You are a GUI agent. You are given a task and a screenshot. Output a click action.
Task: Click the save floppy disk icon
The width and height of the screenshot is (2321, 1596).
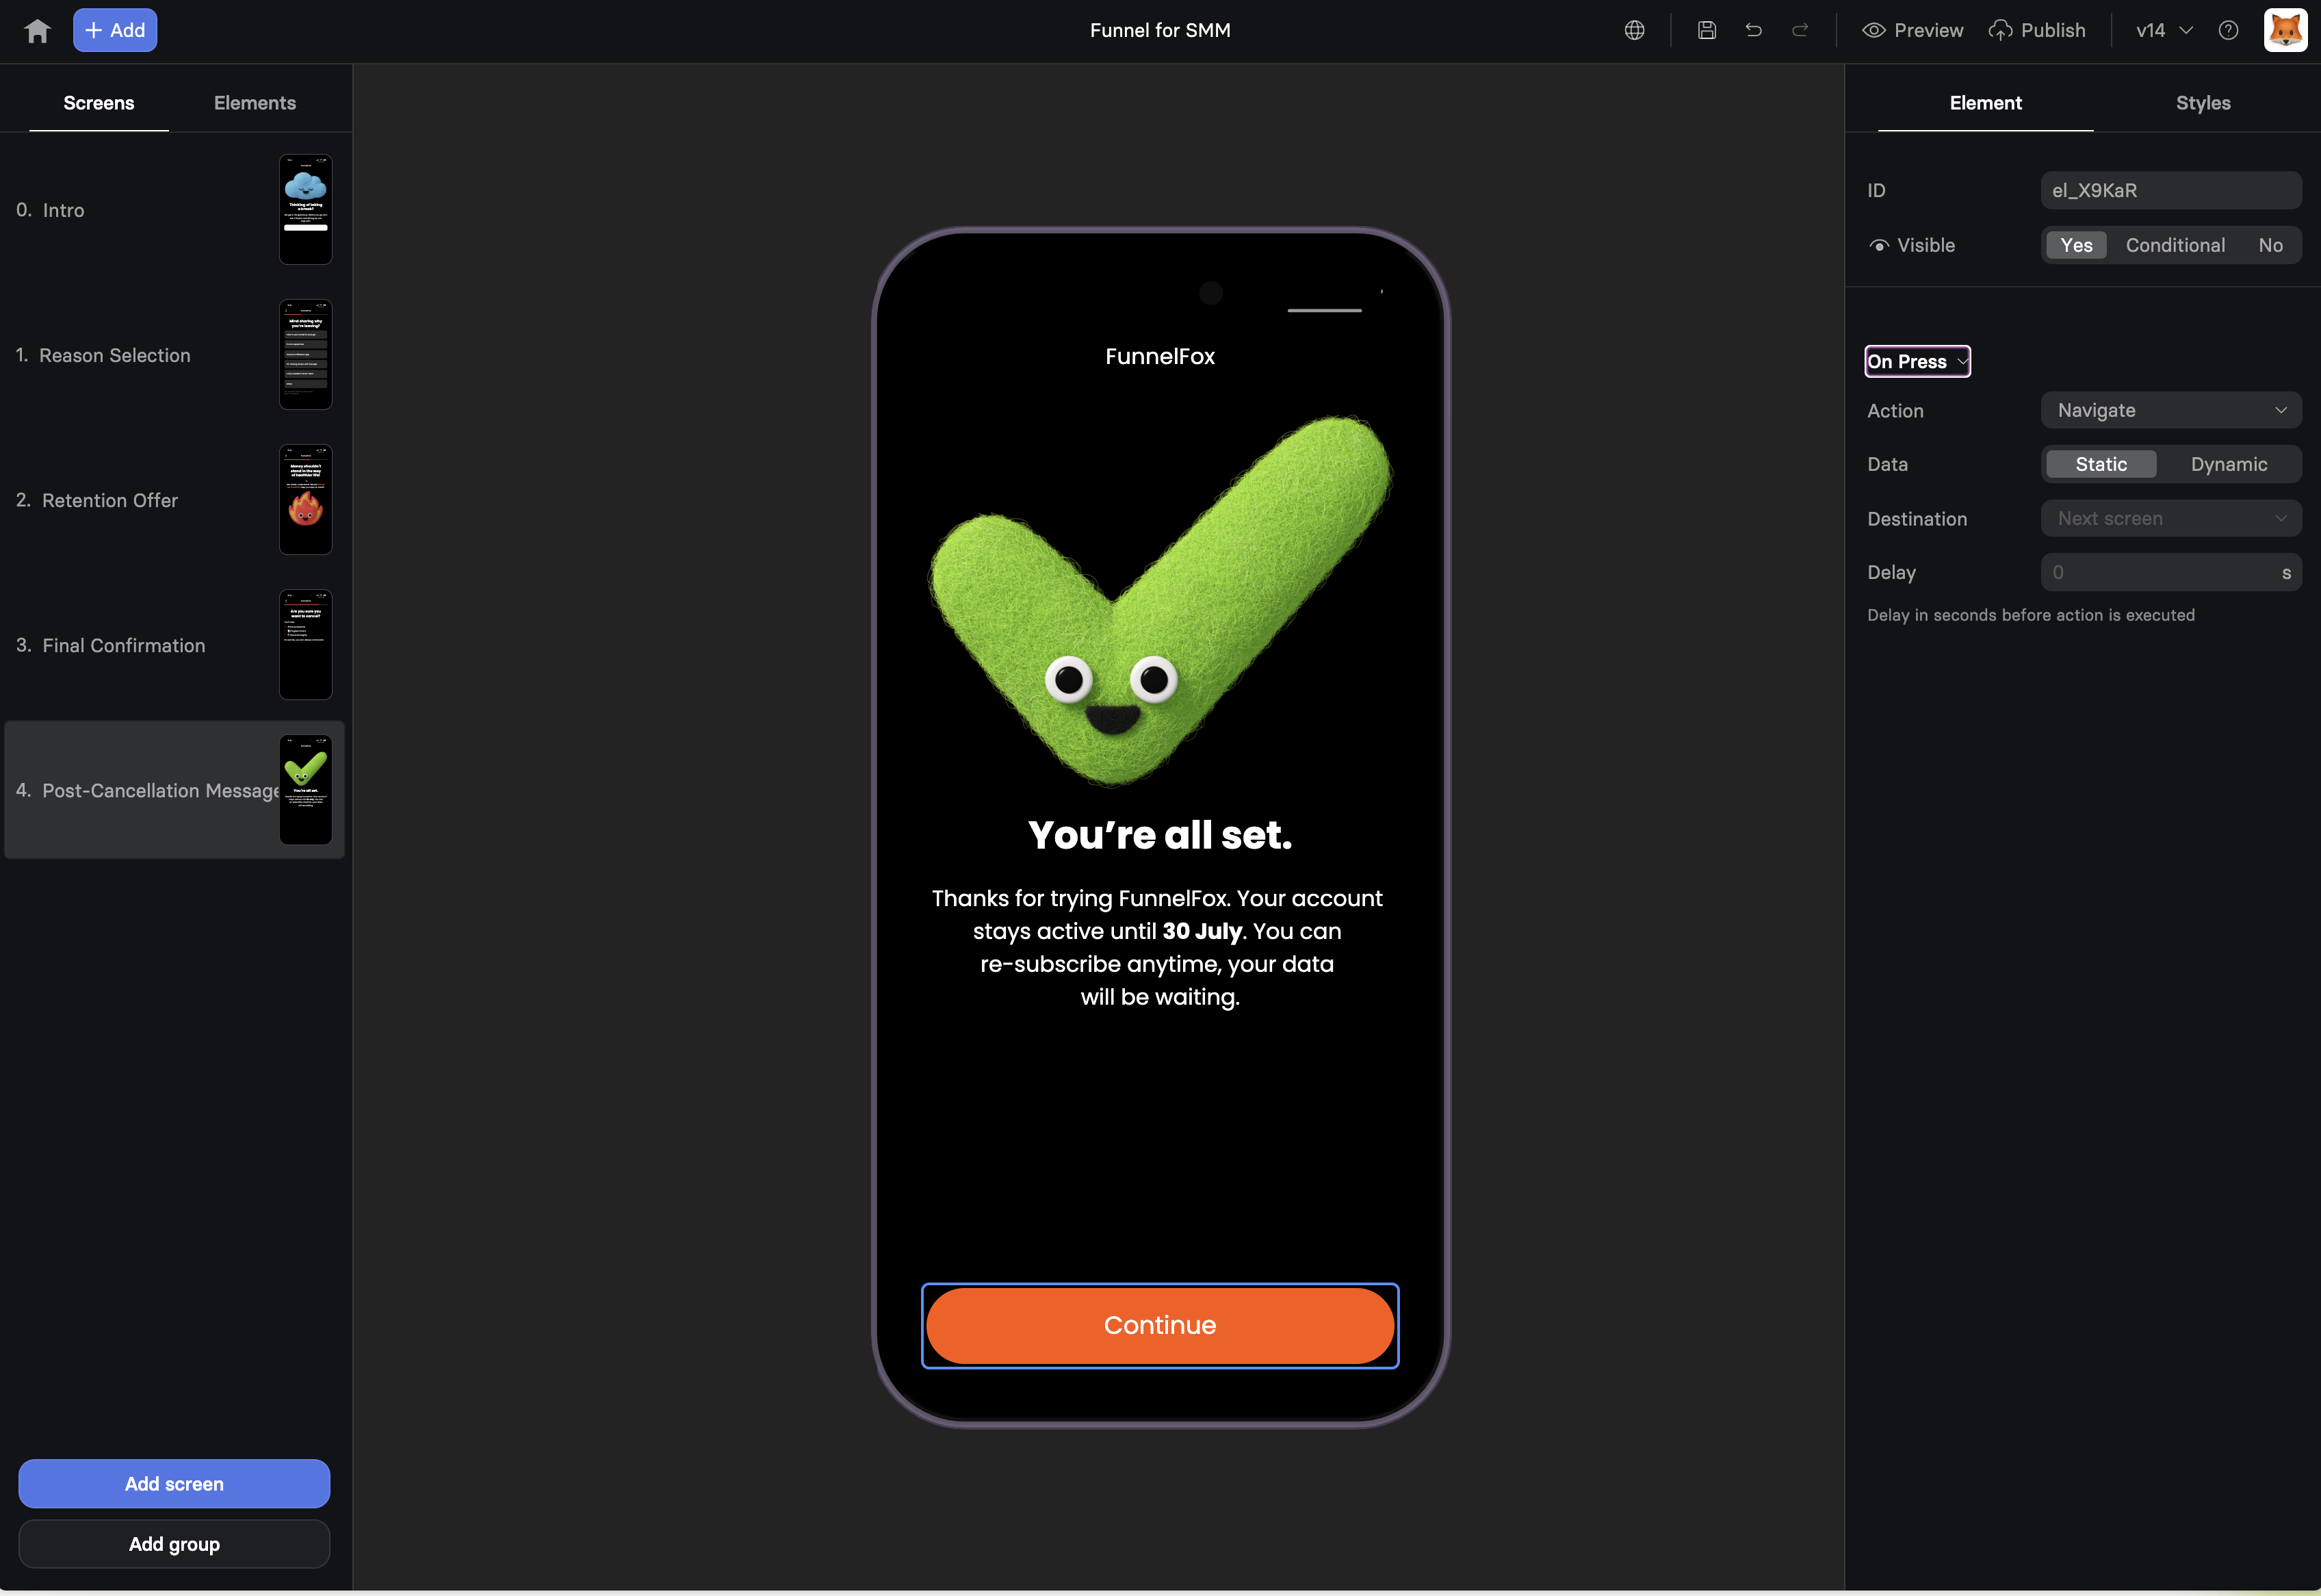pos(1707,31)
